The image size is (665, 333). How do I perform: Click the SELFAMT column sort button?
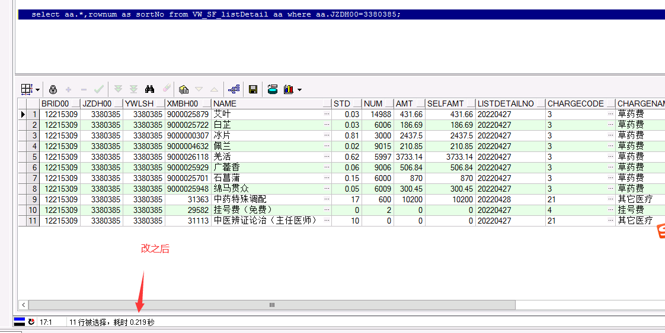[x=471, y=104]
